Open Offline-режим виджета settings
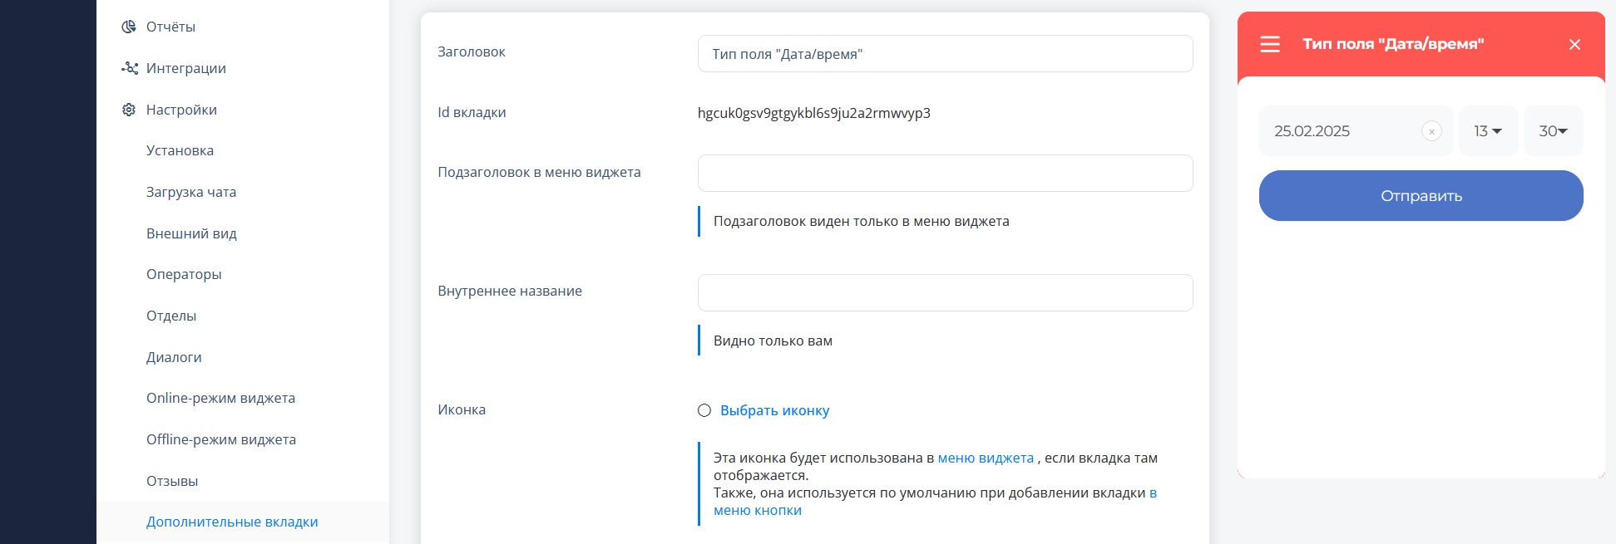This screenshot has height=544, width=1616. (221, 439)
